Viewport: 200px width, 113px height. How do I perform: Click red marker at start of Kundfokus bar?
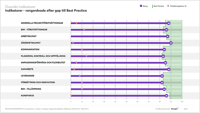click(71, 95)
